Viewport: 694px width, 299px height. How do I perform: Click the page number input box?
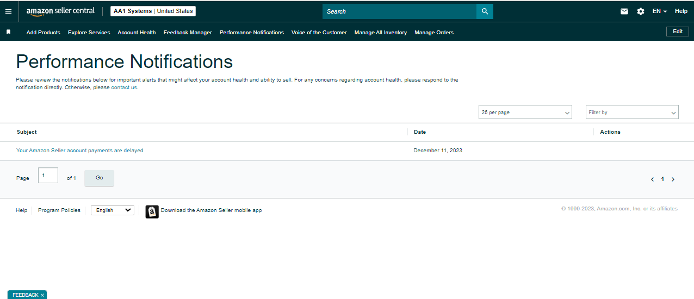pyautogui.click(x=48, y=176)
